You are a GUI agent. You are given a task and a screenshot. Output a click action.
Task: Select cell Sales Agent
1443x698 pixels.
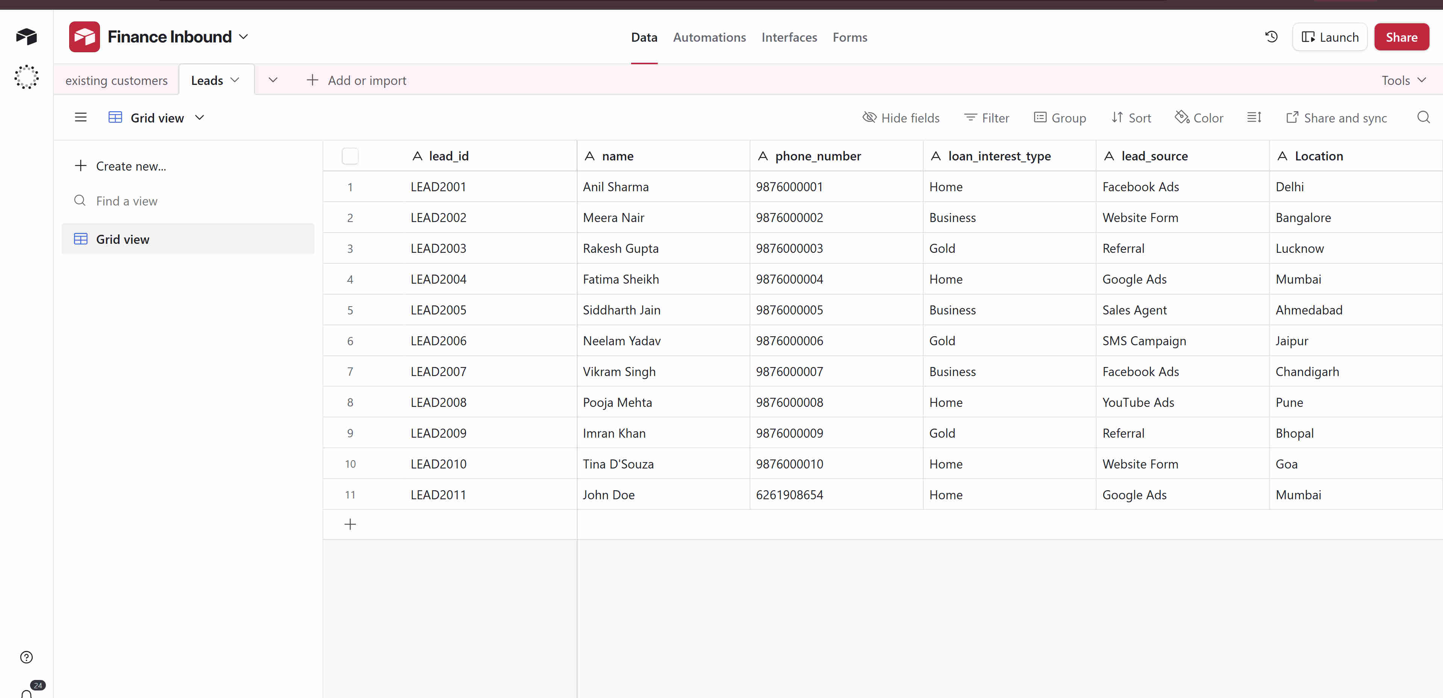point(1183,310)
